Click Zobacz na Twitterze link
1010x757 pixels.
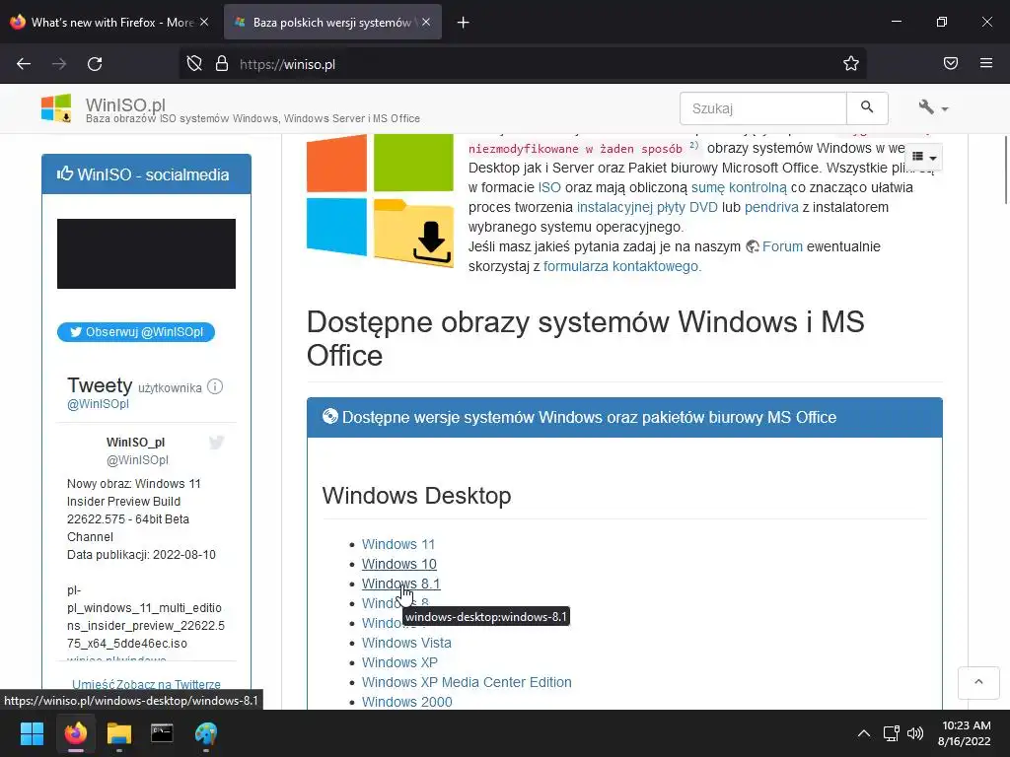168,684
